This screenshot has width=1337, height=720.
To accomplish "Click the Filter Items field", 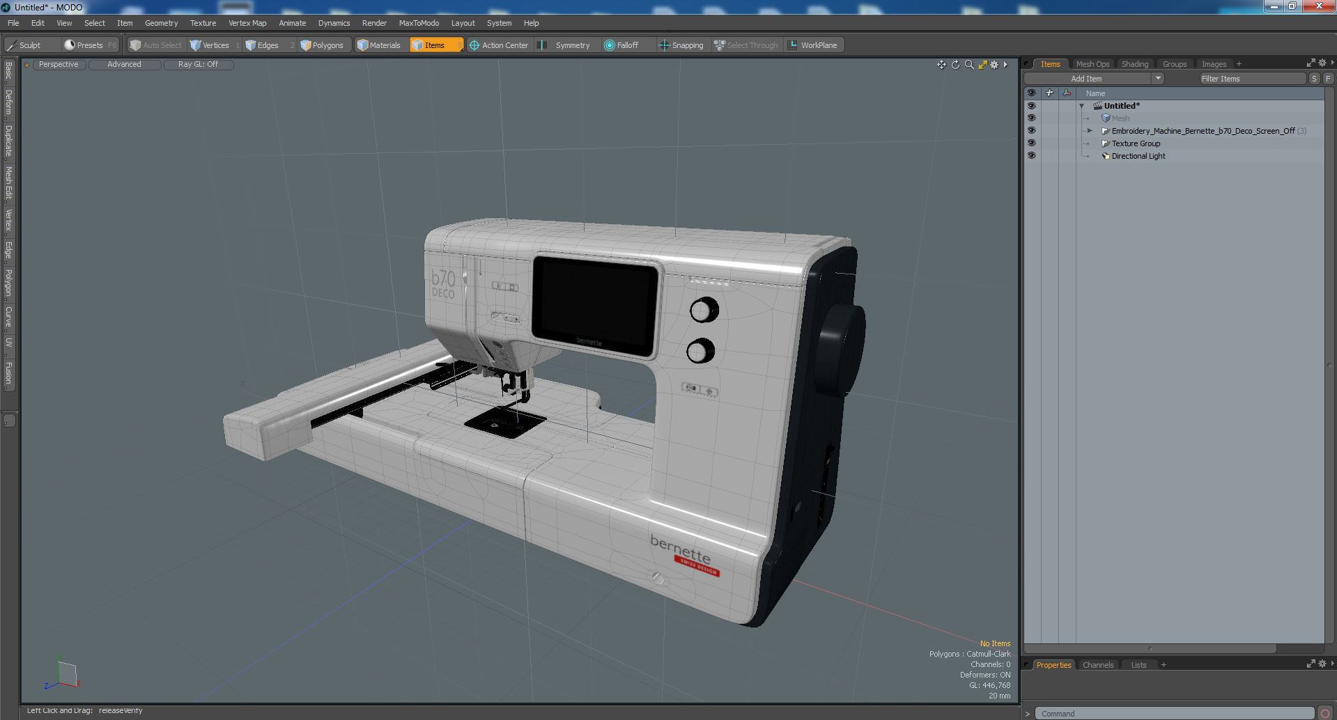I will [x=1252, y=79].
